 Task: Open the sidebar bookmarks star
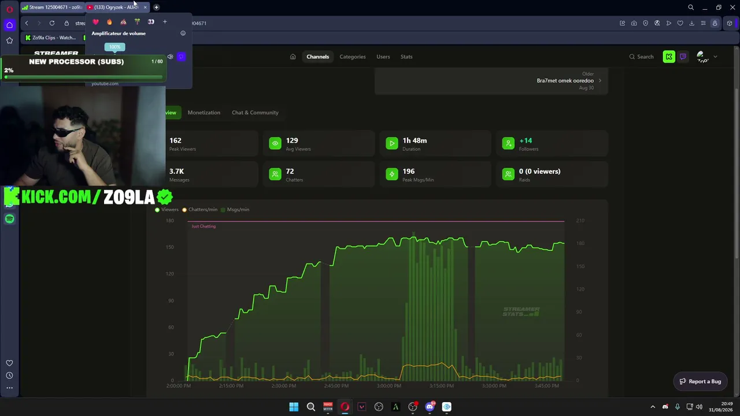coord(9,40)
